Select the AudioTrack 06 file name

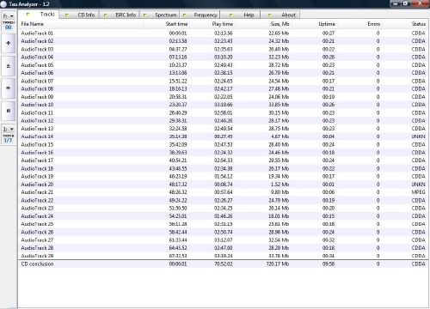(x=37, y=73)
